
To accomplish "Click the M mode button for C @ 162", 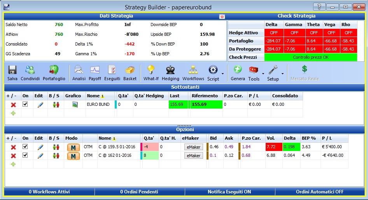I will 73,156.
